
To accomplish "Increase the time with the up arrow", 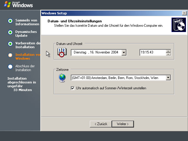I will tap(168, 51).
